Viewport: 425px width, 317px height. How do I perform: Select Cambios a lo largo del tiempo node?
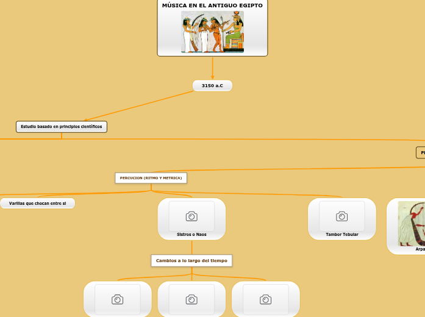click(x=191, y=260)
